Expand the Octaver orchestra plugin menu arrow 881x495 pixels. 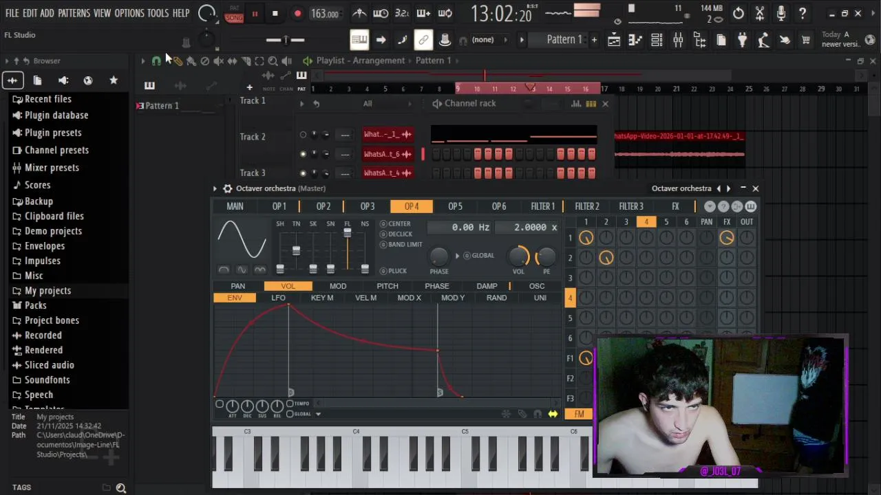(x=215, y=188)
